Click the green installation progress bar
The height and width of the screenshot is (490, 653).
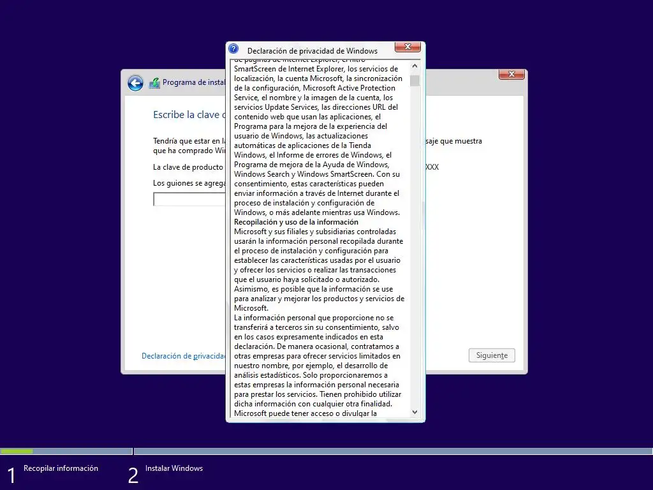17,451
